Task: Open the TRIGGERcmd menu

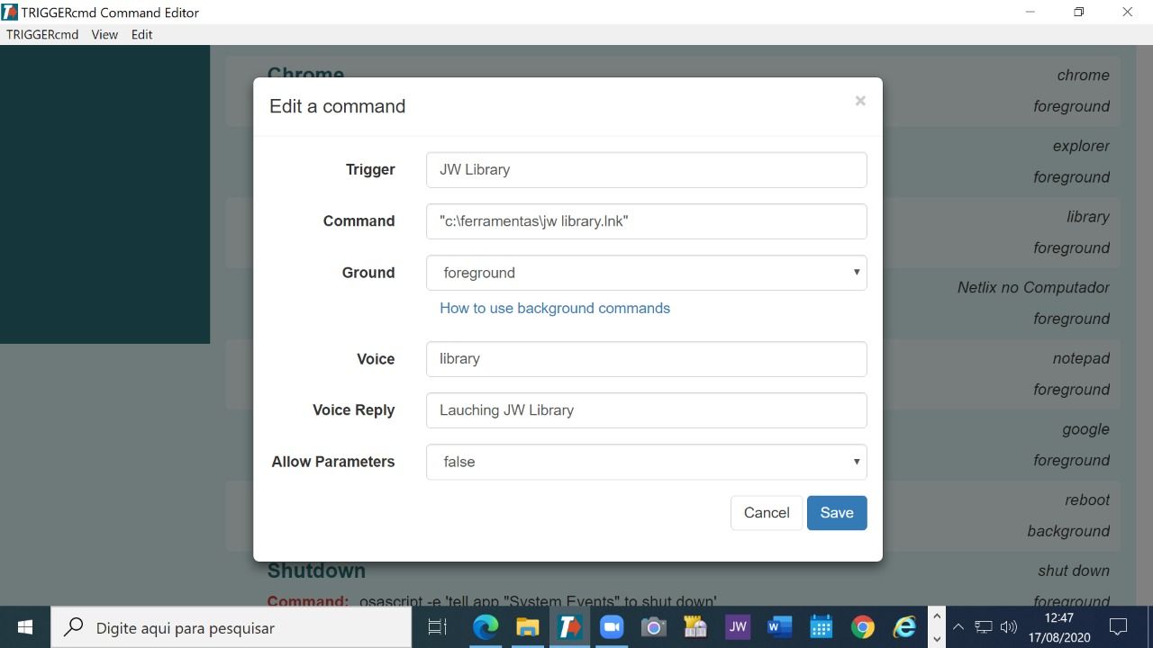Action: coord(42,34)
